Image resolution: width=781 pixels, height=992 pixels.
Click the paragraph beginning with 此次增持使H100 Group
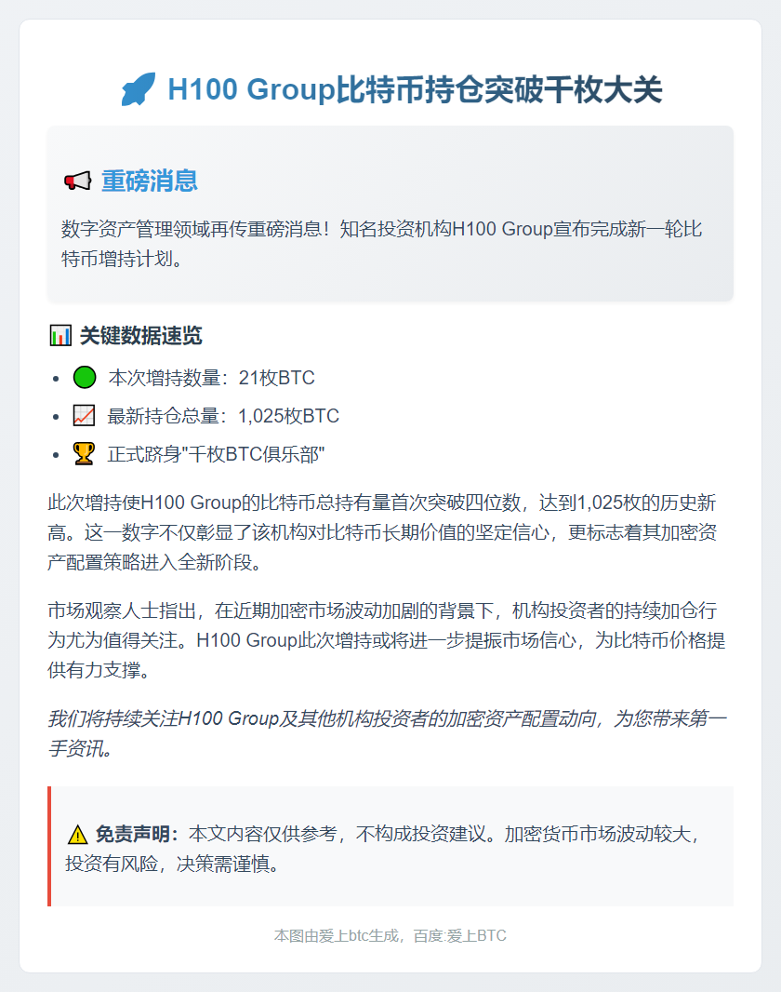pyautogui.click(x=381, y=532)
